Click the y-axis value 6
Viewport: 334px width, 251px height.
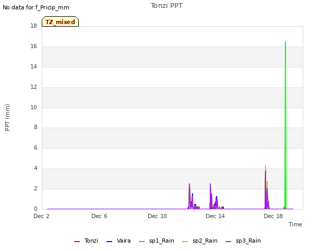tap(35, 147)
